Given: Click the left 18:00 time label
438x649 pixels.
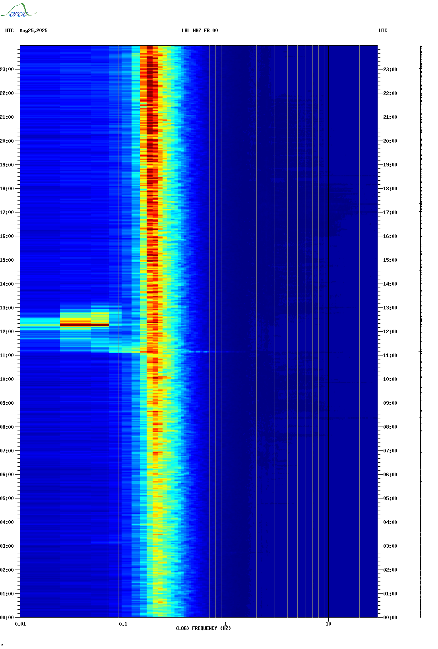Looking at the screenshot, I should [7, 189].
